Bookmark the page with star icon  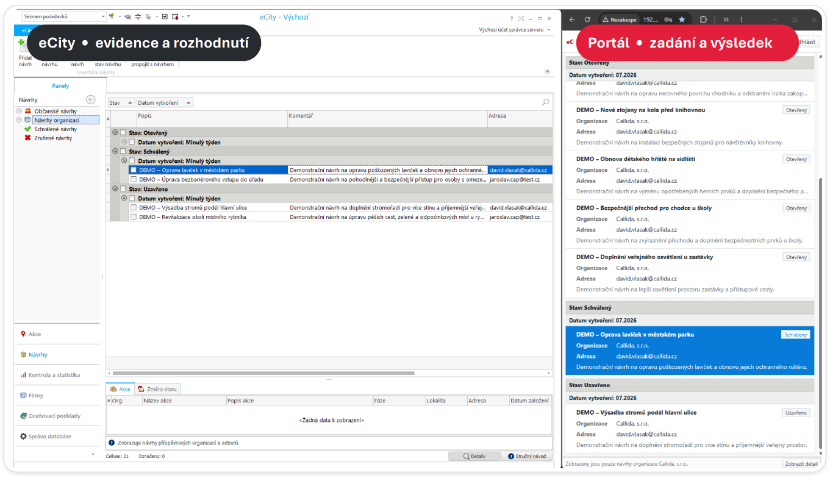point(682,20)
